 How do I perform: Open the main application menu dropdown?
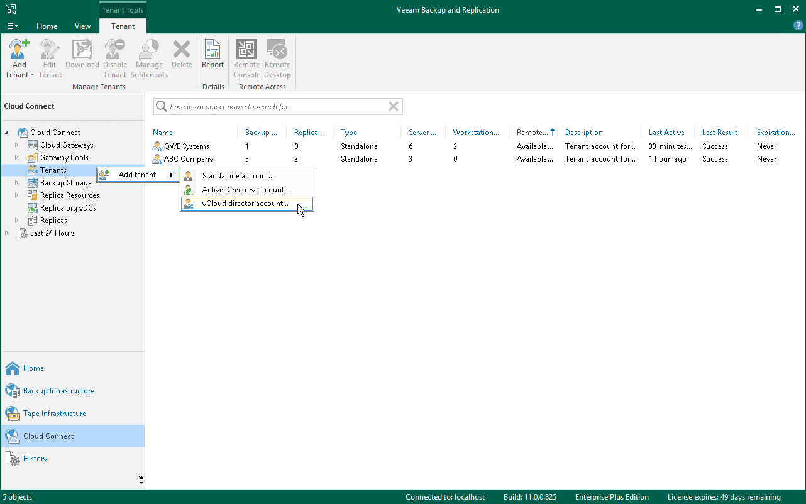(13, 26)
